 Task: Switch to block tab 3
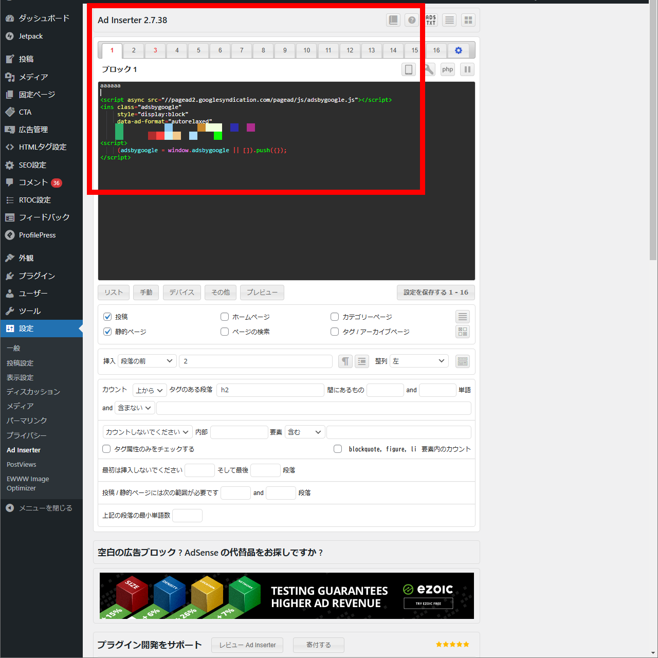pos(155,50)
